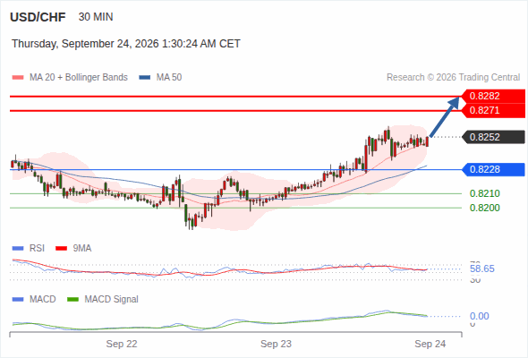Click the green 0.8200 support label

484,208
